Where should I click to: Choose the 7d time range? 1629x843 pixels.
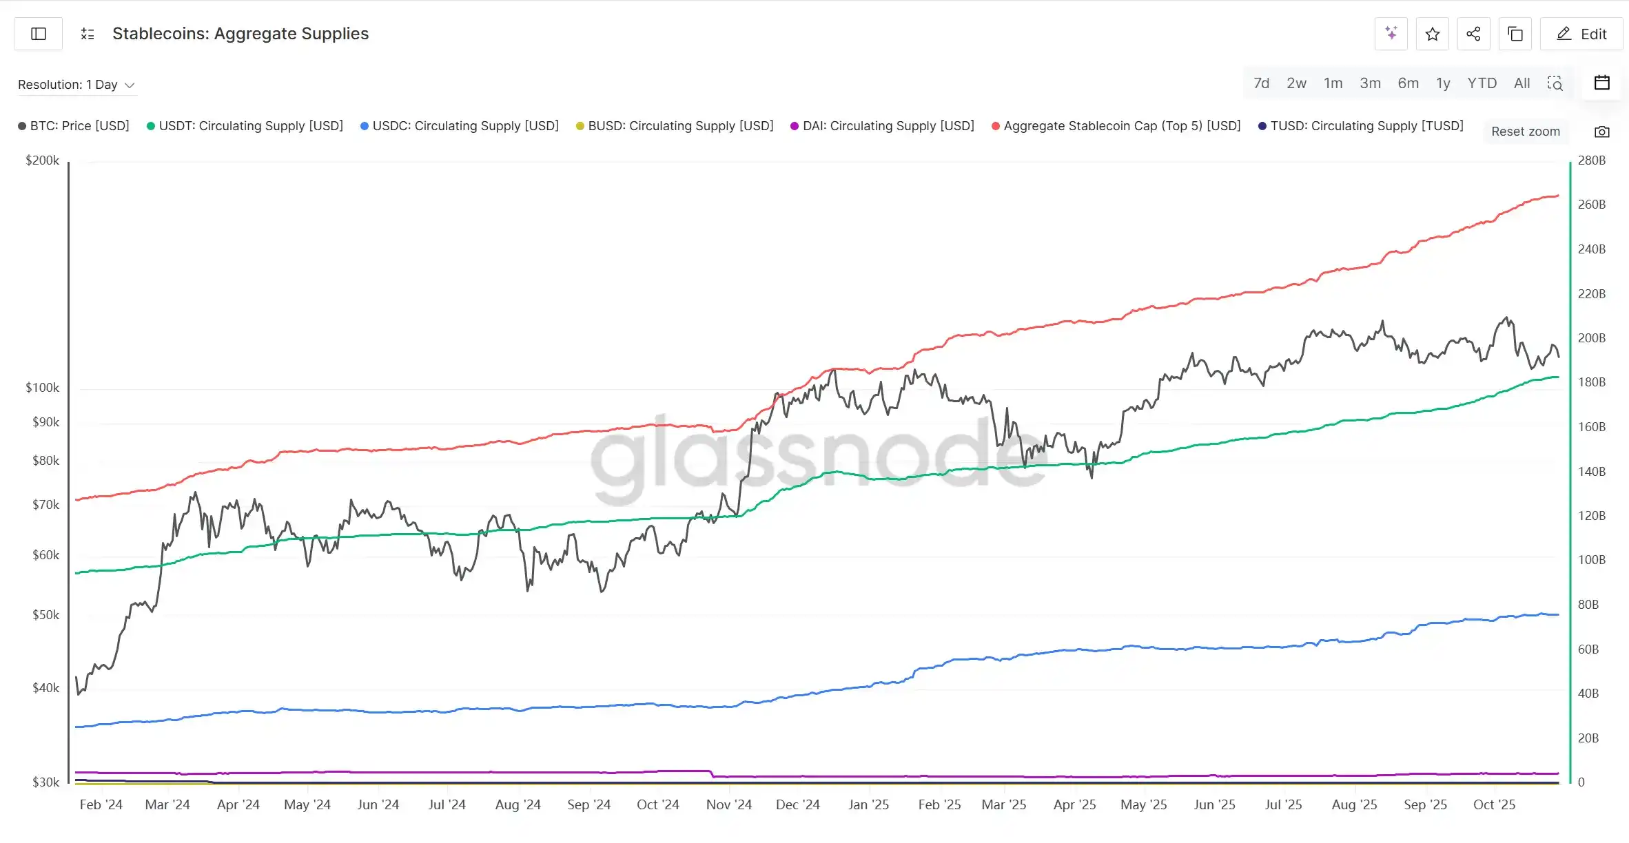pyautogui.click(x=1261, y=83)
